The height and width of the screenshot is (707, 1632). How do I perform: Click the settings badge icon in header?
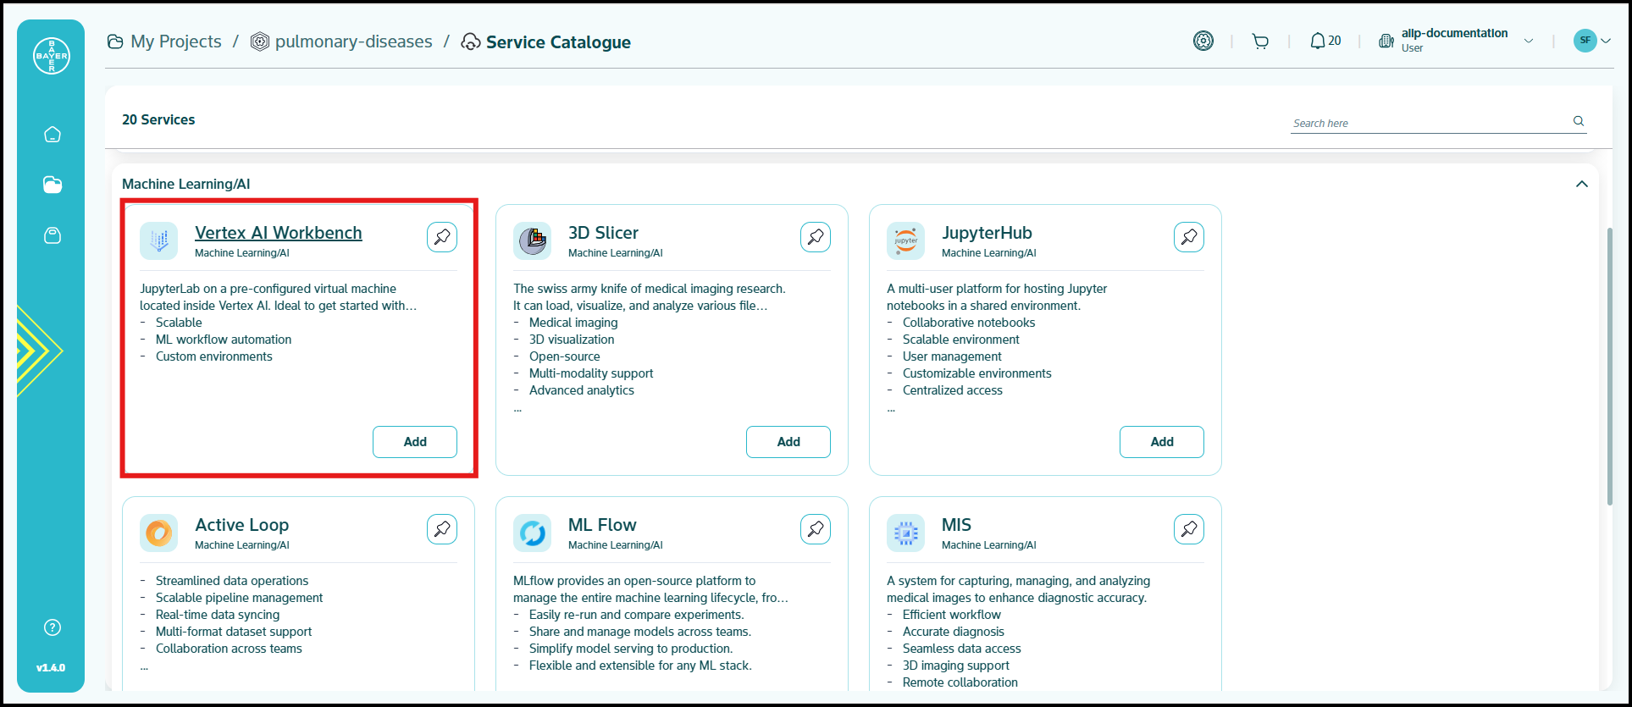point(1203,41)
